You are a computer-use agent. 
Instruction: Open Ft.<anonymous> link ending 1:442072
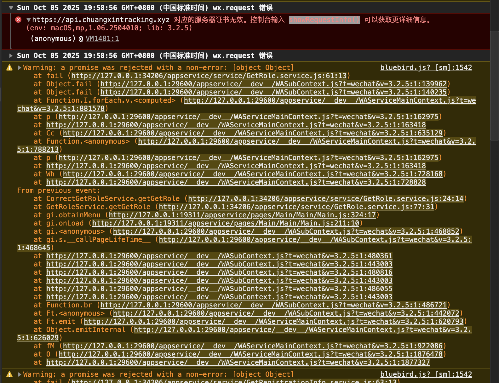click(286, 313)
